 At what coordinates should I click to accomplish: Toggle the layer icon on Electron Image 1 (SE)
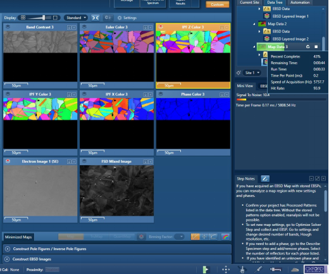pyautogui.click(x=8, y=161)
